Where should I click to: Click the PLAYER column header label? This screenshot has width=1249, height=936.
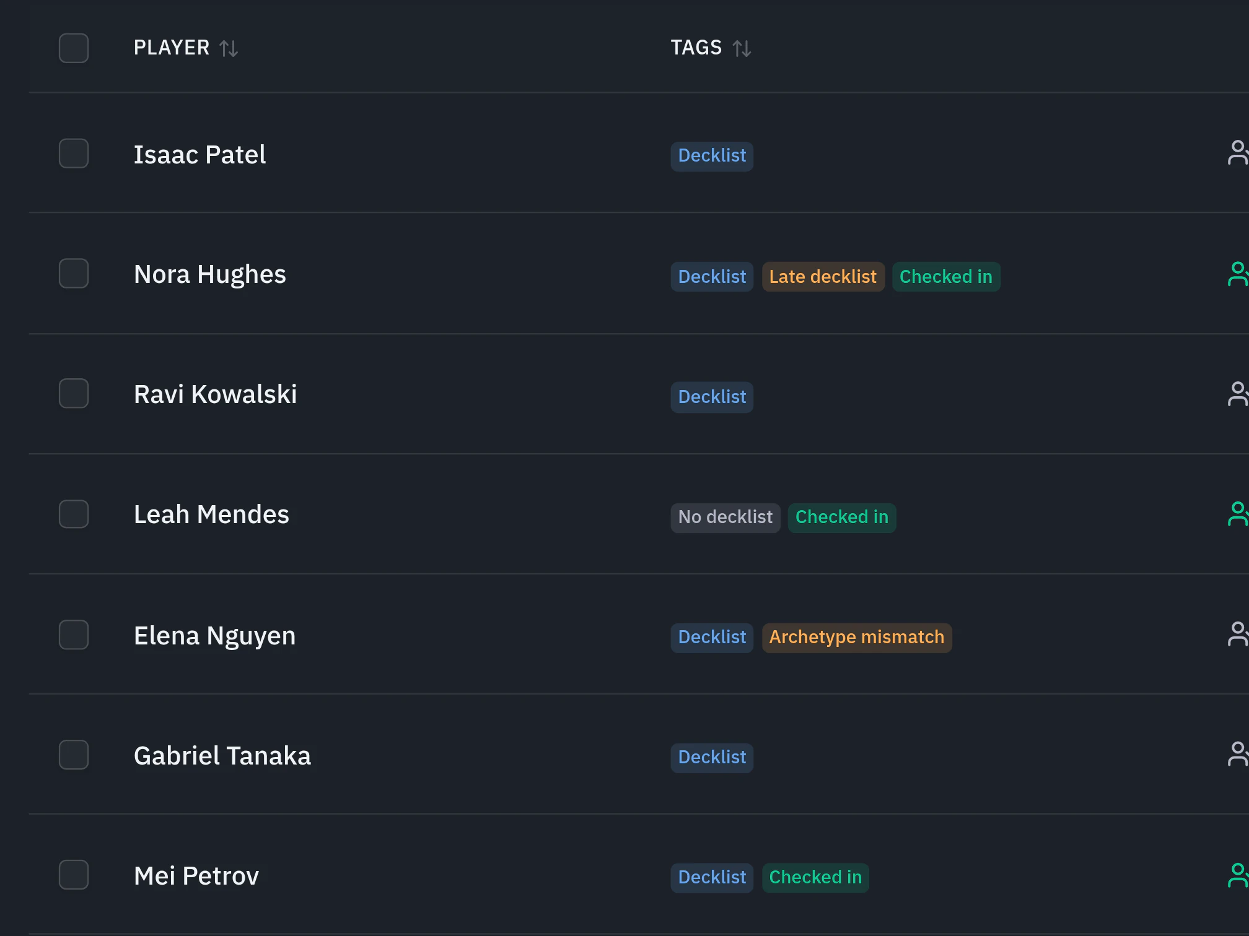click(x=172, y=48)
